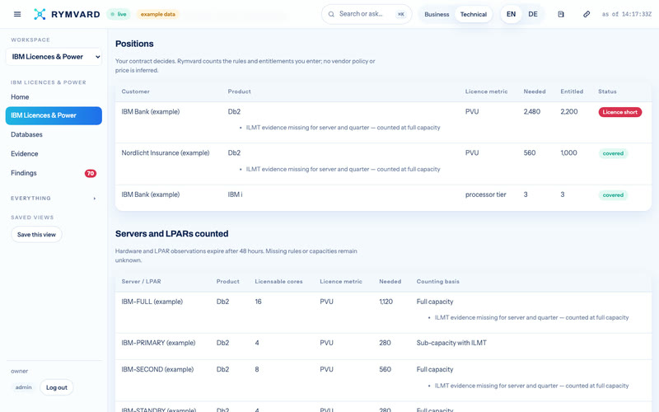Viewport: 659px width, 412px height.
Task: Select Nordlicht Insurance (example) customer cell
Action: pos(166,153)
